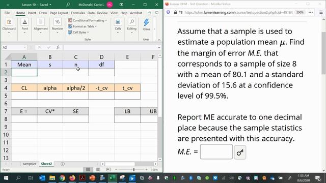Viewport: 326px width, 183px height.
Task: Adjust the Excel zoom slider handle
Action: [133, 169]
